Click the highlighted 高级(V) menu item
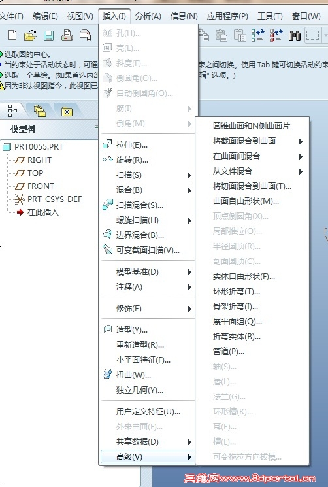This screenshot has width=328, height=487. point(147,457)
